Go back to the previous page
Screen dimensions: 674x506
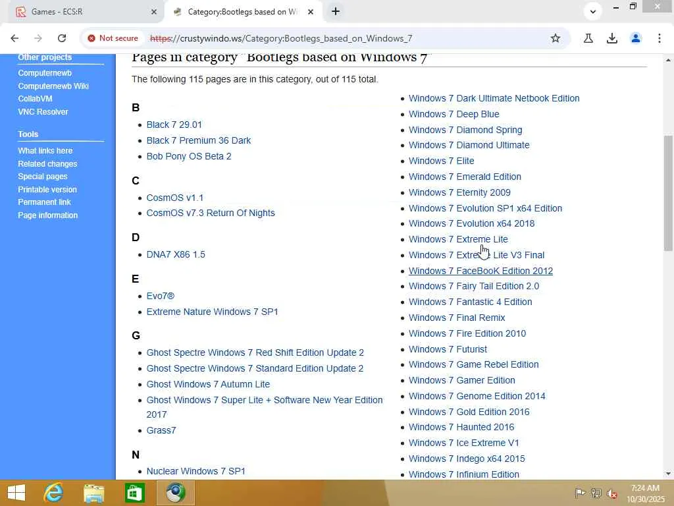coord(14,38)
